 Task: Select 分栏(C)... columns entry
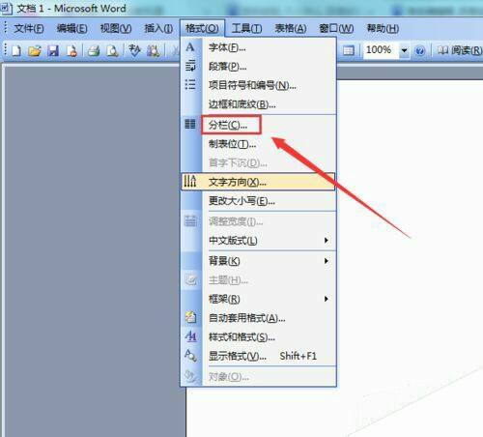click(258, 125)
